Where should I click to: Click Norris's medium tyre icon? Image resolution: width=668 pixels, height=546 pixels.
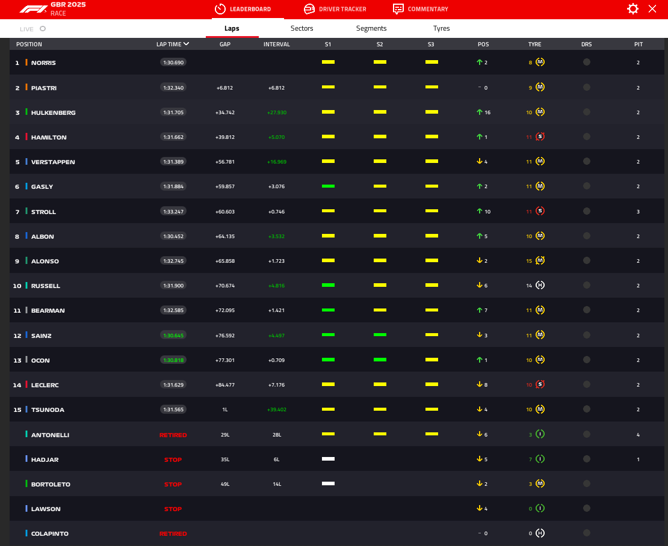[x=540, y=62]
